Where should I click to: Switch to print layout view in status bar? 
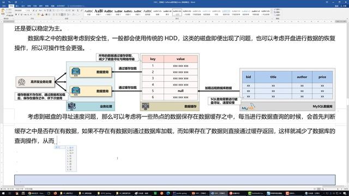(318, 189)
